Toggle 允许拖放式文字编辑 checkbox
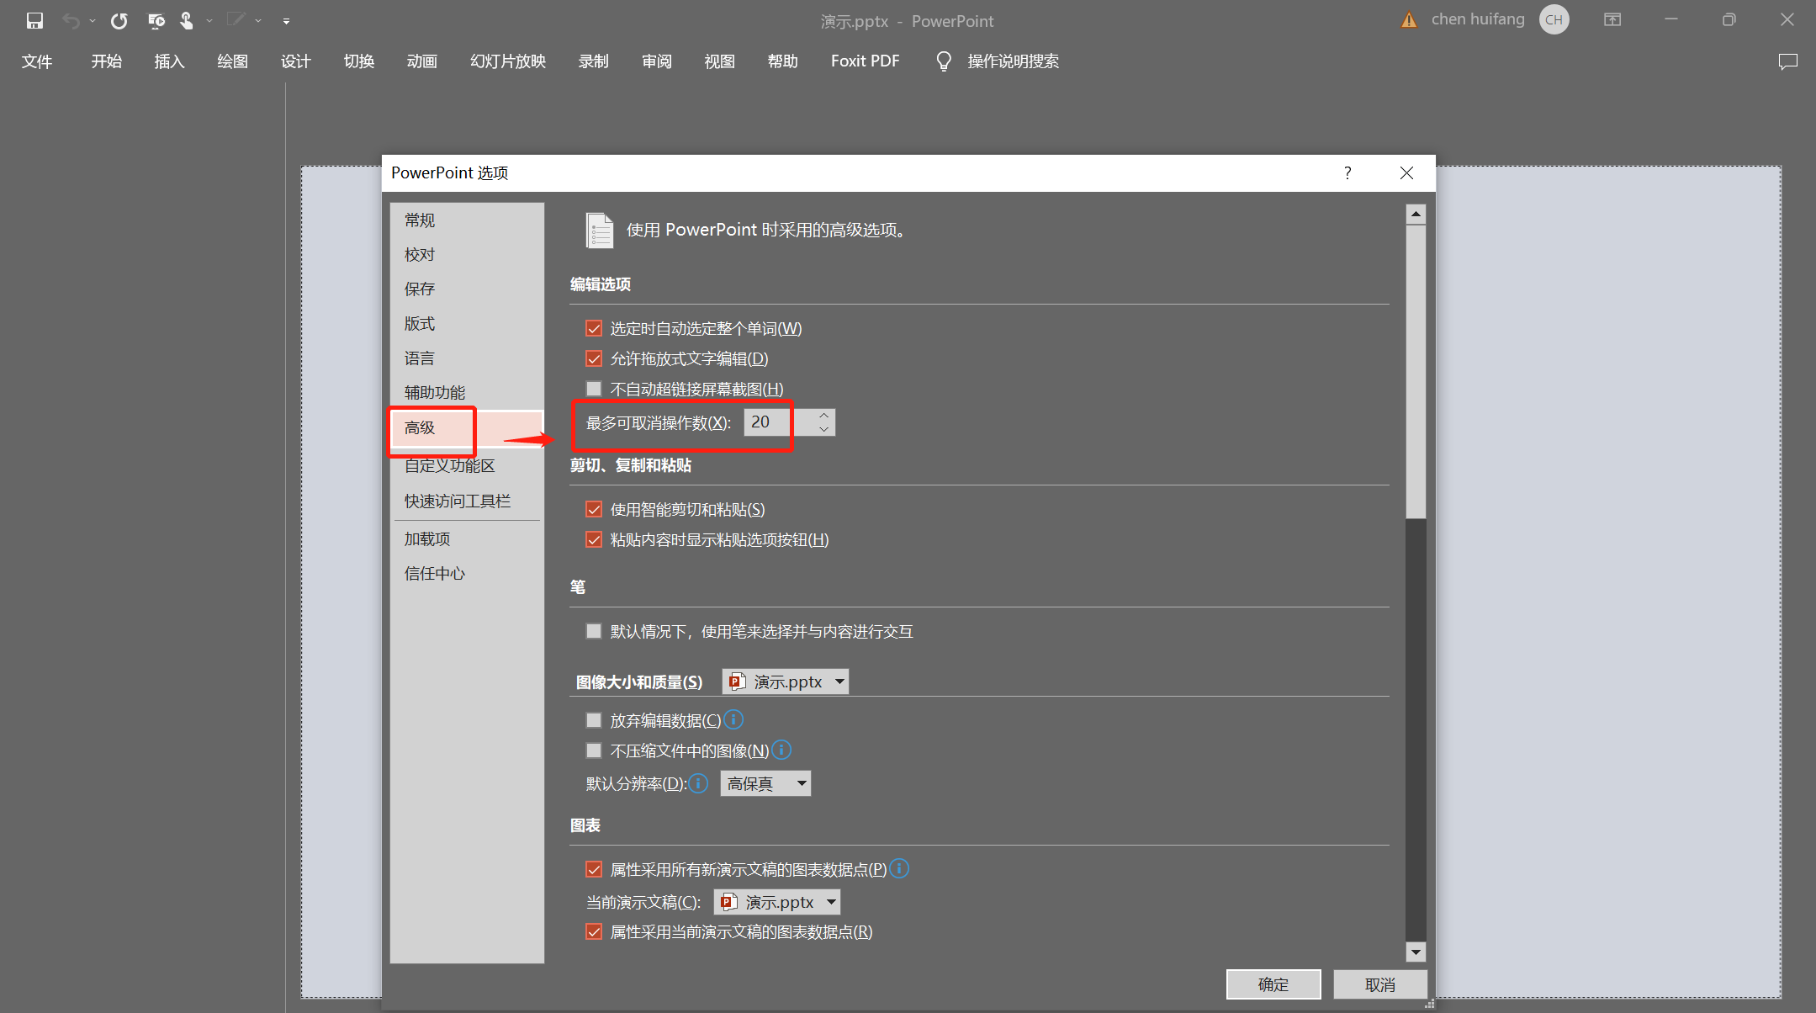Image resolution: width=1816 pixels, height=1013 pixels. pos(594,358)
